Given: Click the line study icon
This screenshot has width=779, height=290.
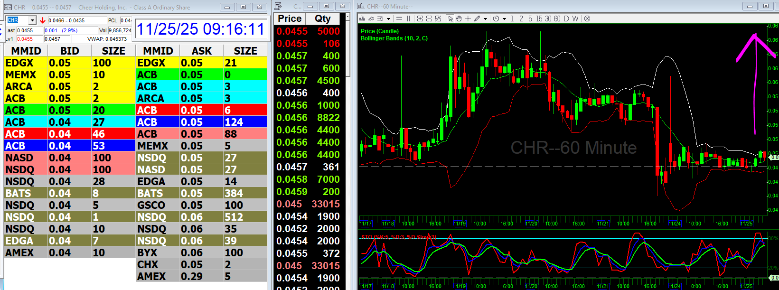Looking at the screenshot, I should click(x=371, y=19).
